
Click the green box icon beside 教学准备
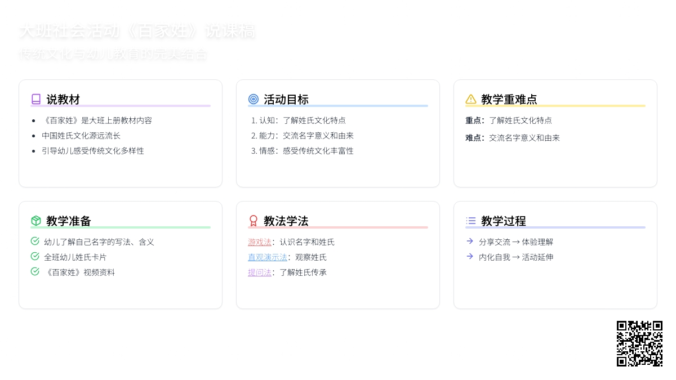pos(36,221)
